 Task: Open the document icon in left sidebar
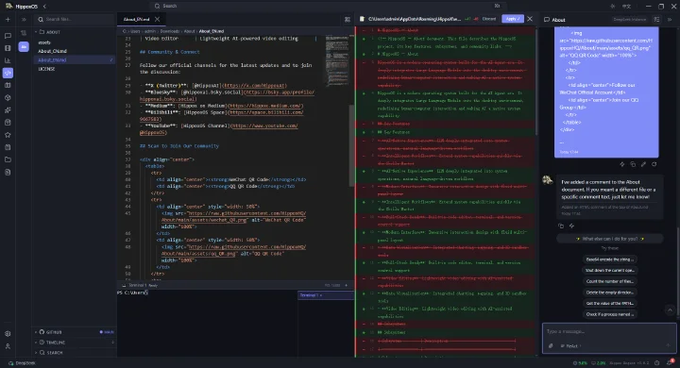8,172
